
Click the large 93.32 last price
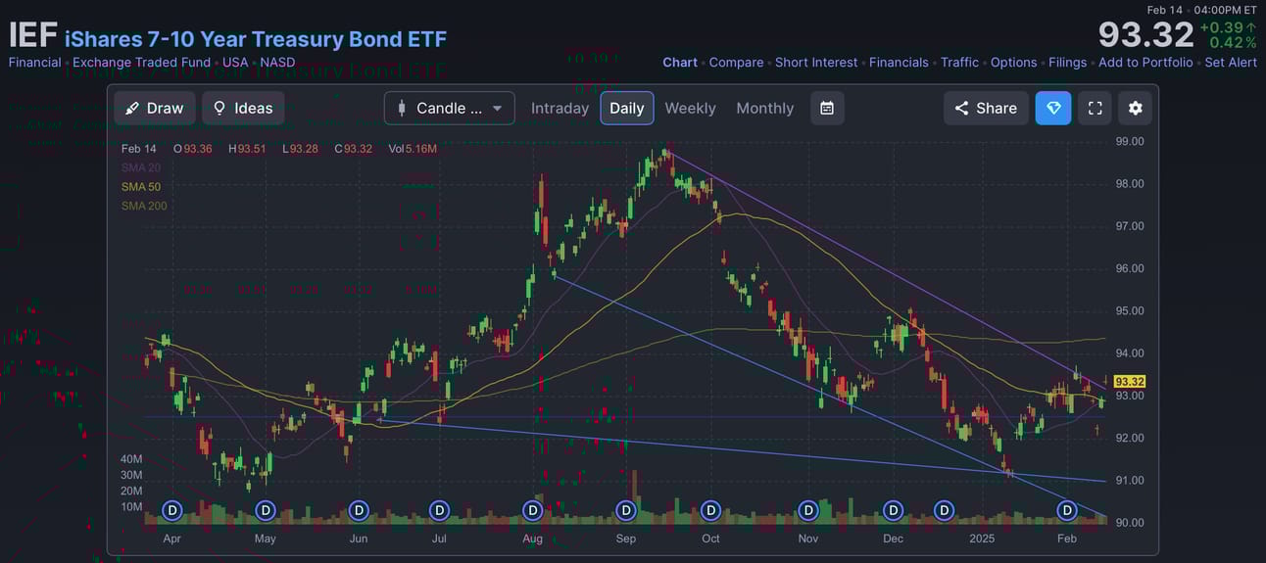[1145, 35]
